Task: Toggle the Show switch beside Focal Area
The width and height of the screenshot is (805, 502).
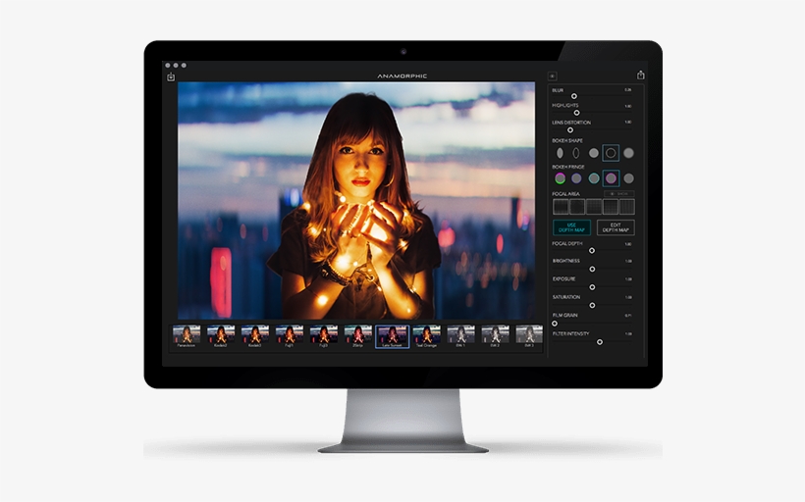Action: point(620,194)
